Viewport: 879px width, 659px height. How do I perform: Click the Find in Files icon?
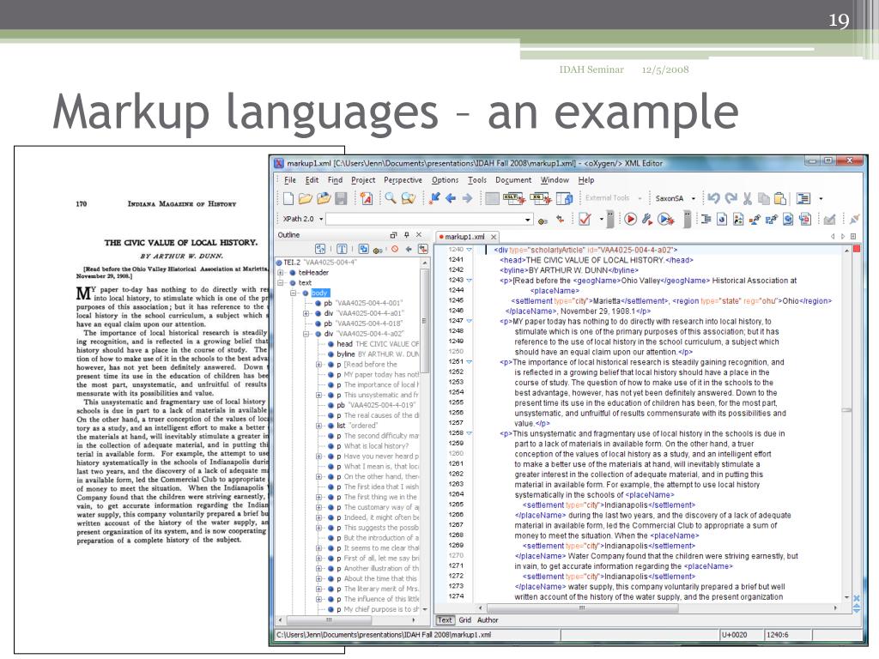(x=409, y=198)
